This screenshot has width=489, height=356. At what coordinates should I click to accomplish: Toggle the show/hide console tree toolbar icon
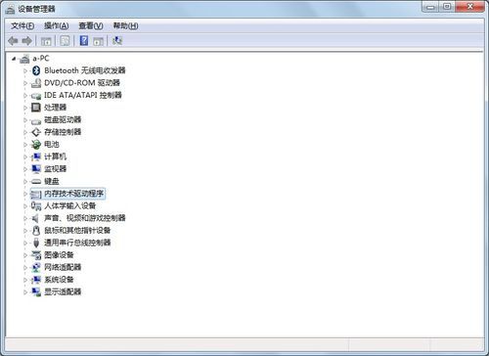(46, 41)
